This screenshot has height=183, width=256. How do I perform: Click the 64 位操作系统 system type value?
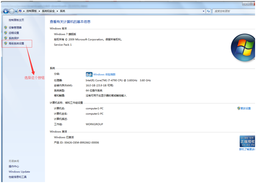coord(94,91)
